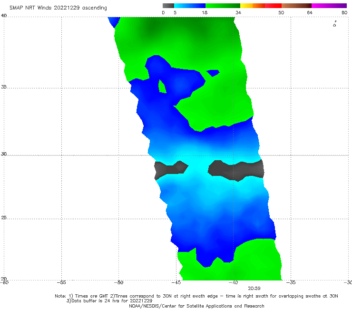Click the right dark gray low-wind patch
Image resolution: width=352 pixels, height=309 pixels.
236,171
